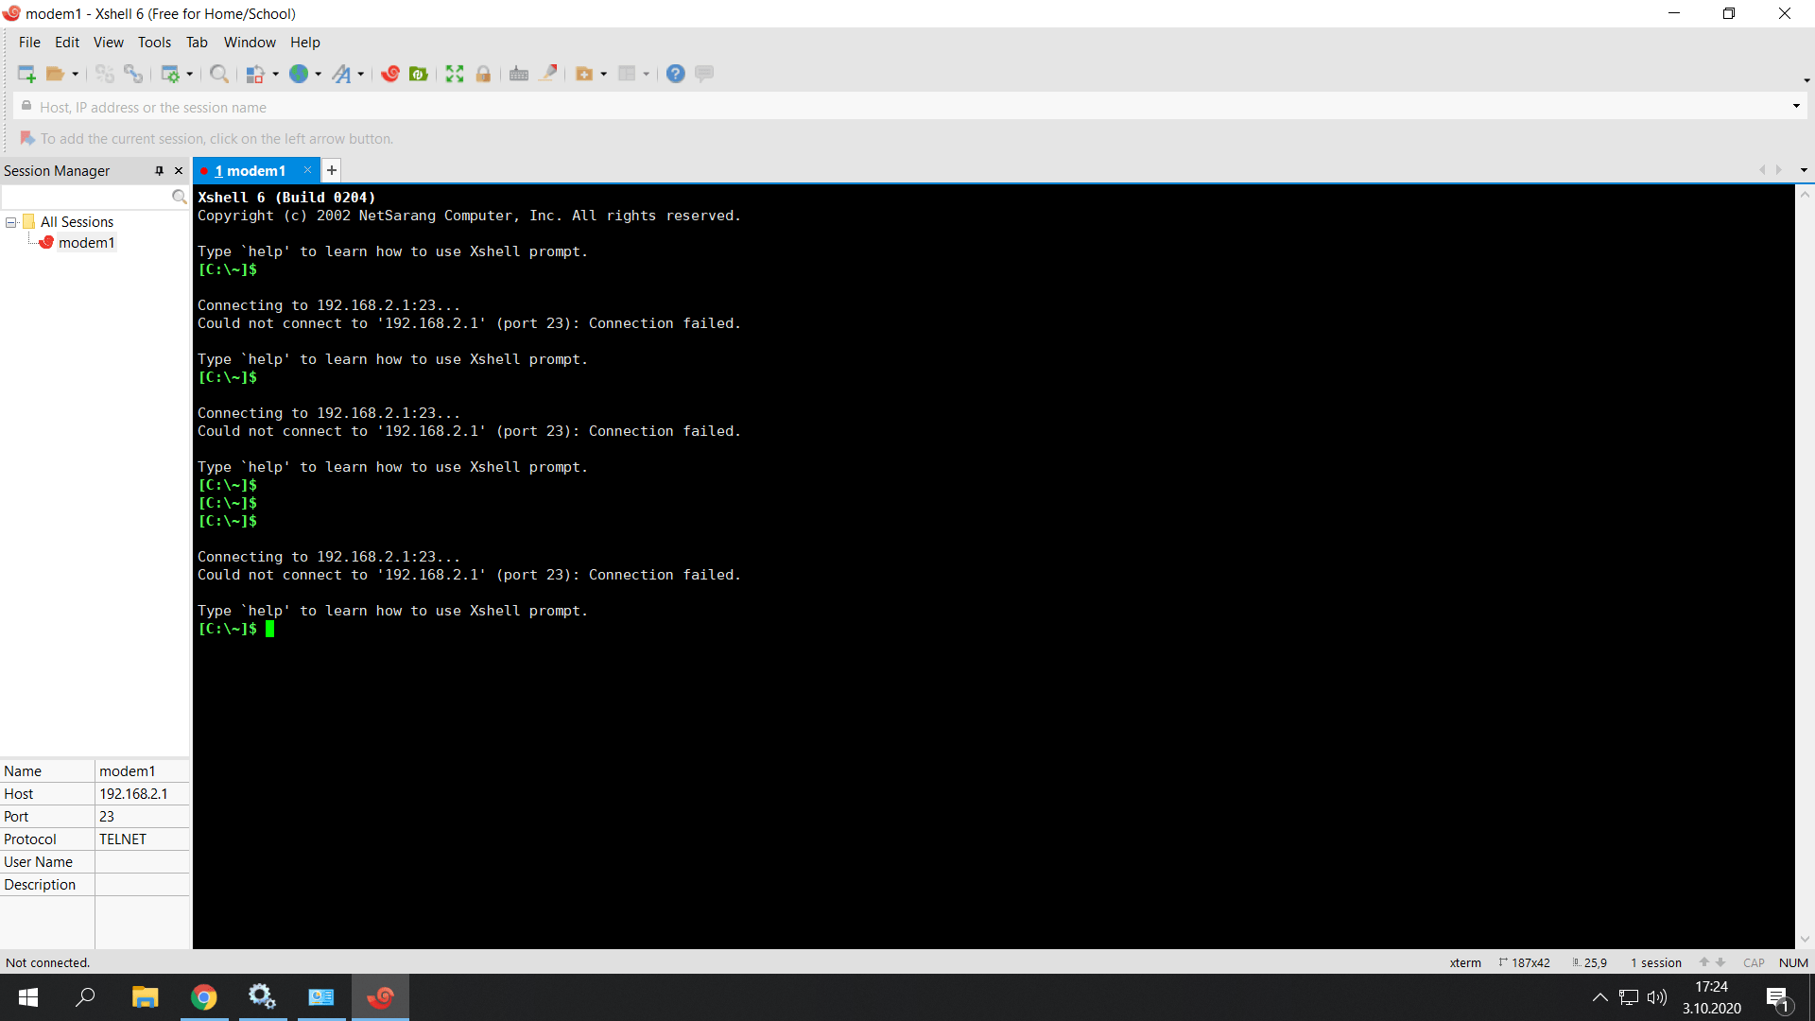1815x1021 pixels.
Task: Click the terminal color scheme icon
Action: click(x=254, y=74)
